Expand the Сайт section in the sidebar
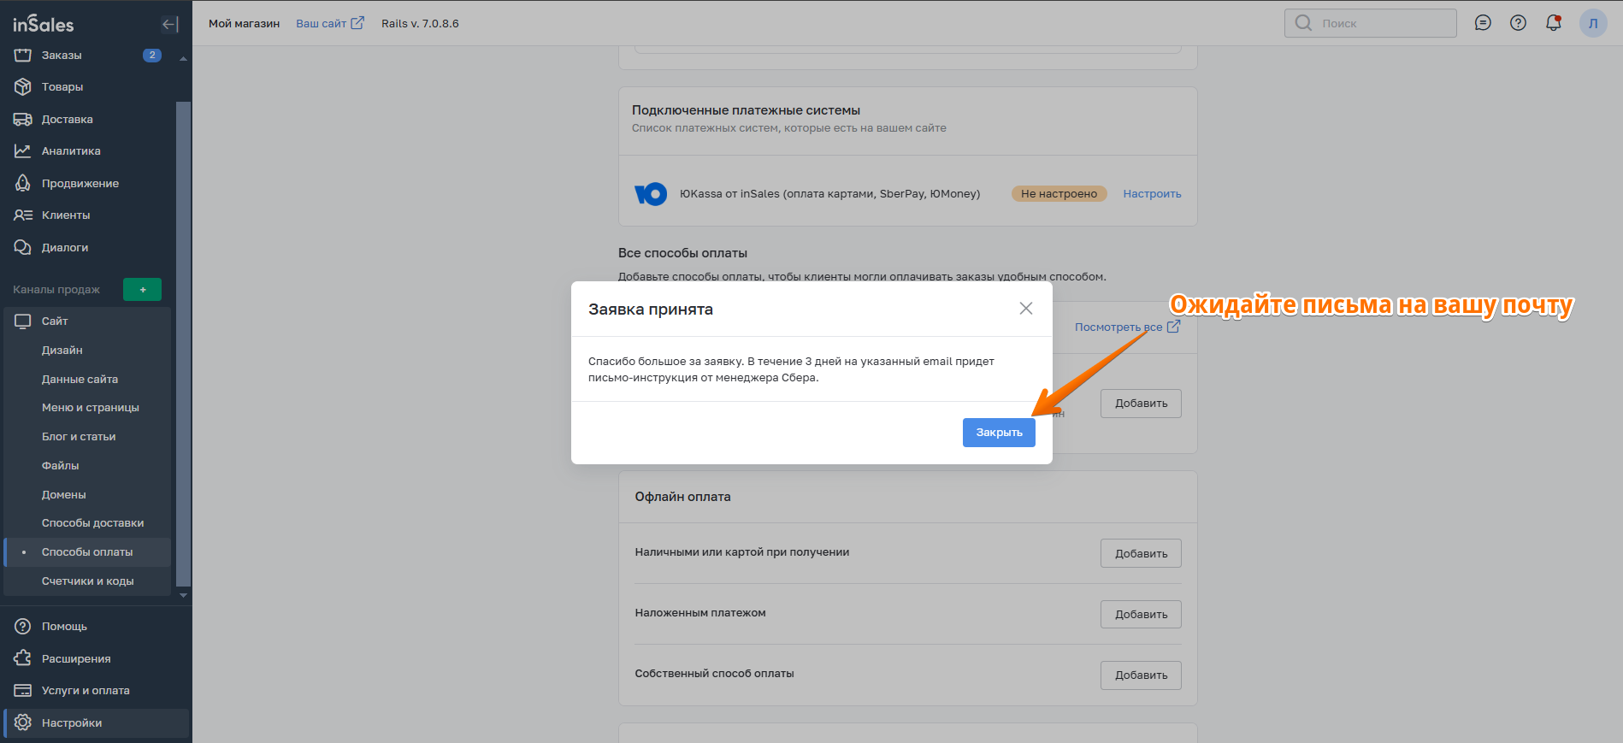Viewport: 1623px width, 743px height. pos(55,321)
